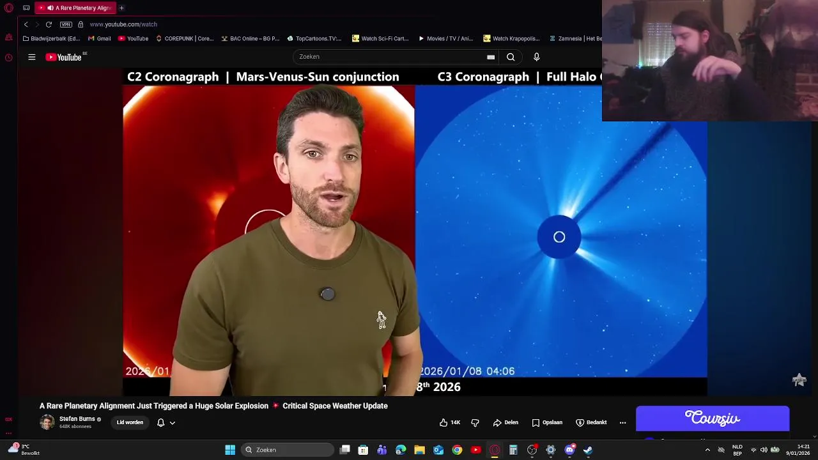Launch Google Chrome from taskbar
This screenshot has width=818, height=460.
457,450
